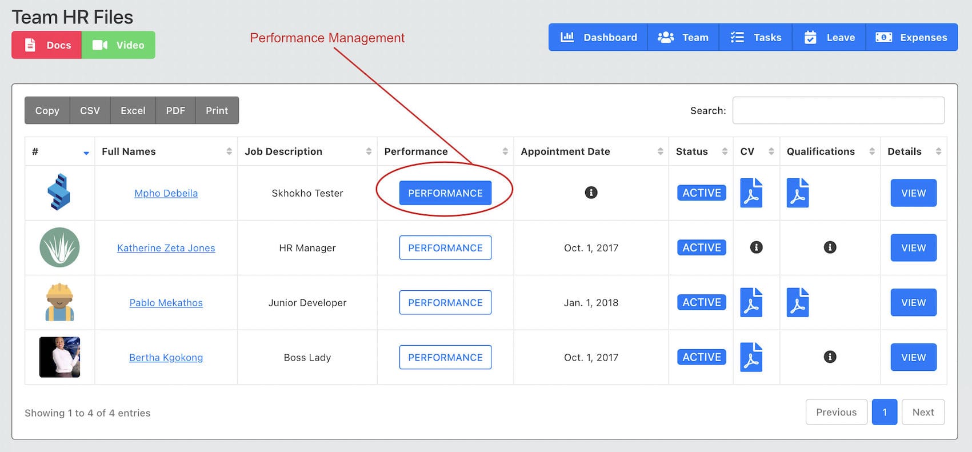Open the Leave navigation button
Viewport: 972px width, 452px height.
[x=829, y=37]
